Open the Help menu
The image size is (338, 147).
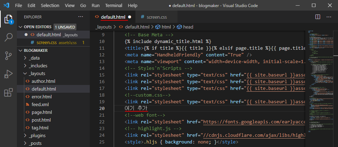[x=132, y=5]
